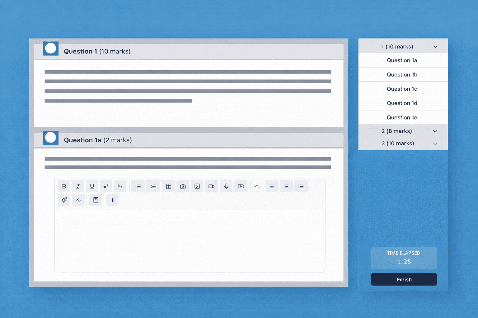Navigate to Question 1e
This screenshot has width=478, height=318.
point(402,117)
